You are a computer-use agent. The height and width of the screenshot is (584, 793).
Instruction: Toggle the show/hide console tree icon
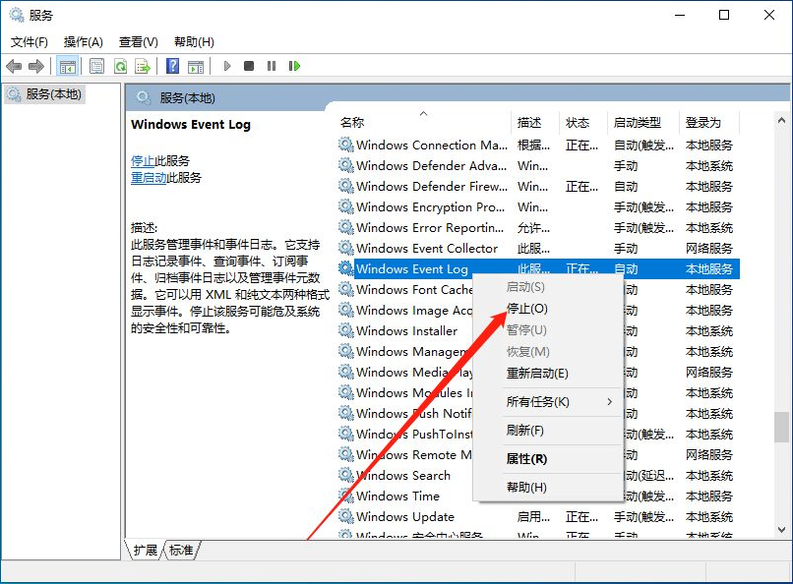(x=67, y=66)
